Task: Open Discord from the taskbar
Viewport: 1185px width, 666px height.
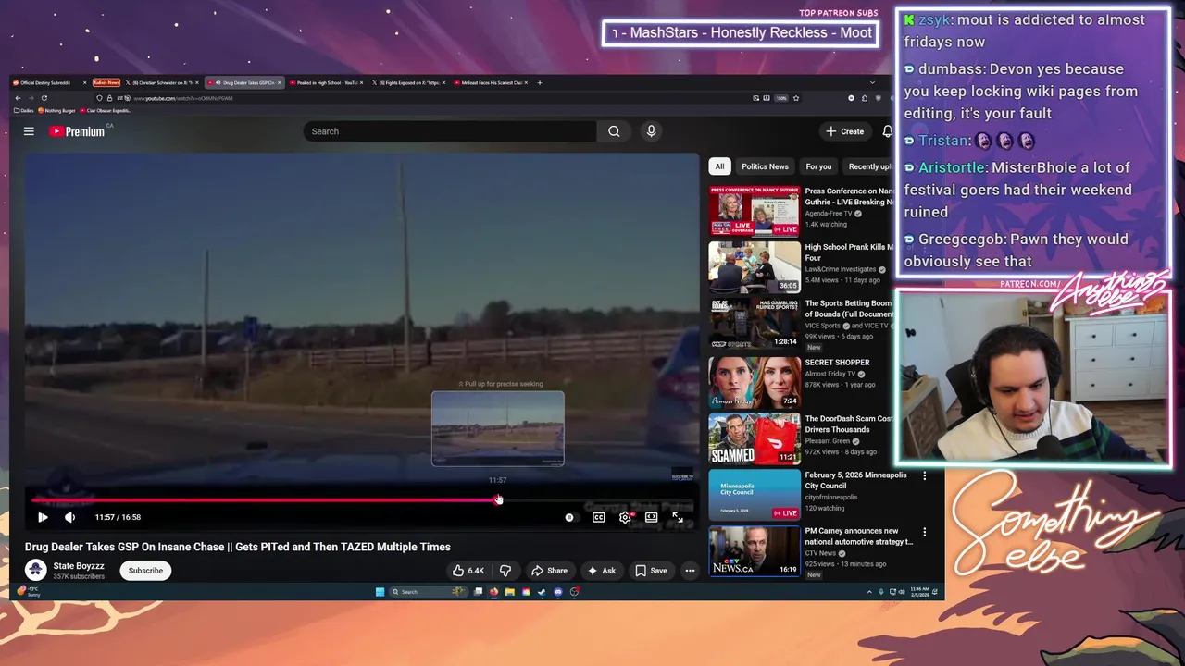Action: click(x=557, y=592)
